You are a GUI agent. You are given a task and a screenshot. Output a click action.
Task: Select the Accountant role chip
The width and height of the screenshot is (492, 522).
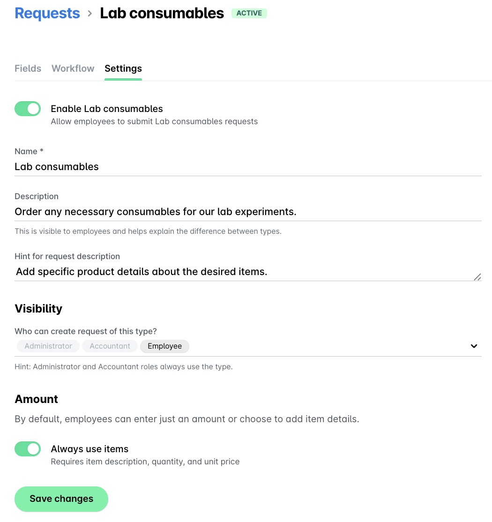click(110, 346)
